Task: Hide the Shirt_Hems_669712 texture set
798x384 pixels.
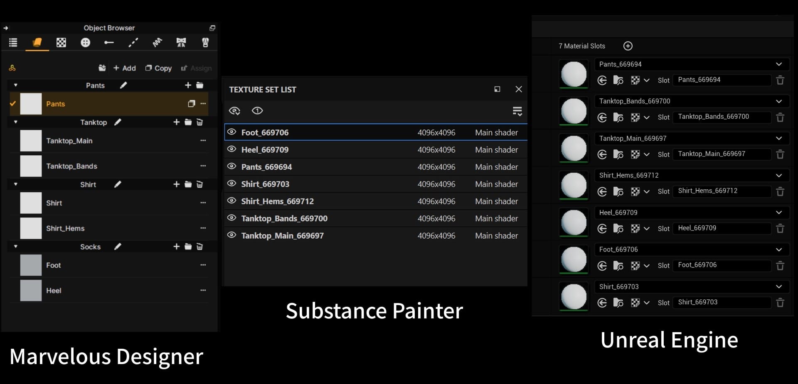Action: tap(232, 201)
